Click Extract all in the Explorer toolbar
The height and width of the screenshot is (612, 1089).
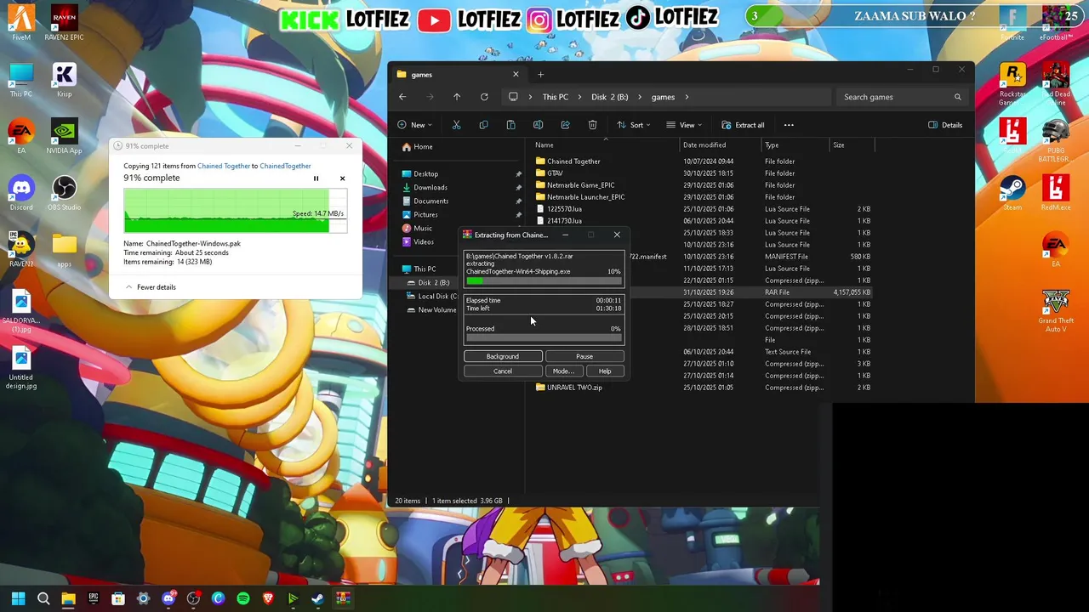(x=743, y=125)
